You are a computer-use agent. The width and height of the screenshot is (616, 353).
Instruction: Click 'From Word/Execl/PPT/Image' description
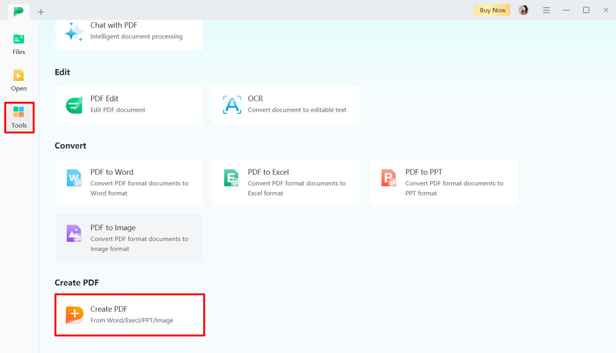[132, 320]
